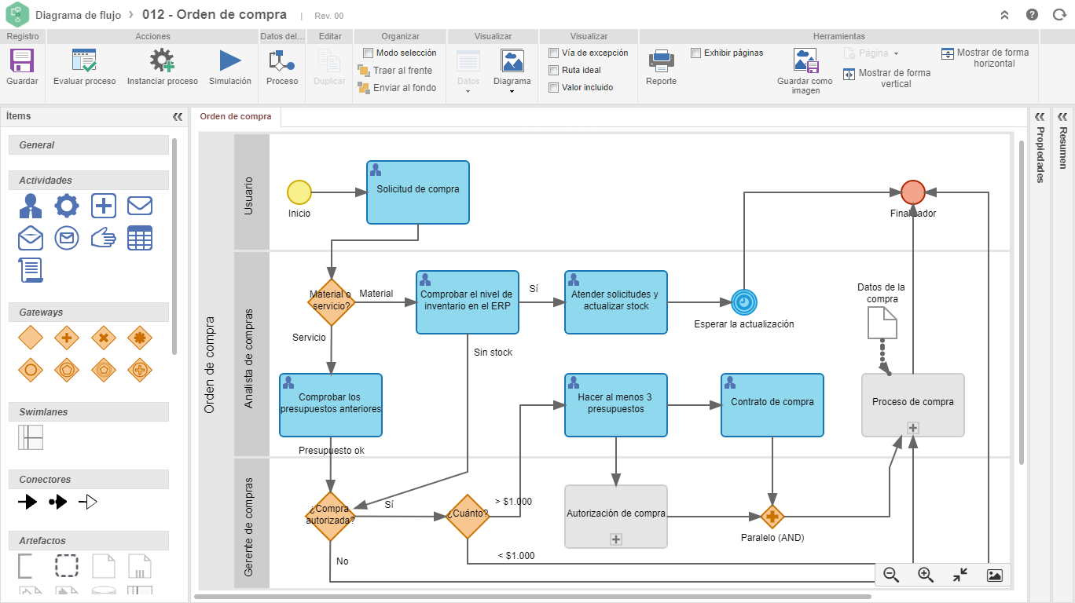
Task: Enable the Modo selección checkbox
Action: [x=368, y=53]
